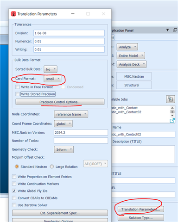Click the new job icon beside Available Jobs
This screenshot has width=178, height=222.
(171, 99)
